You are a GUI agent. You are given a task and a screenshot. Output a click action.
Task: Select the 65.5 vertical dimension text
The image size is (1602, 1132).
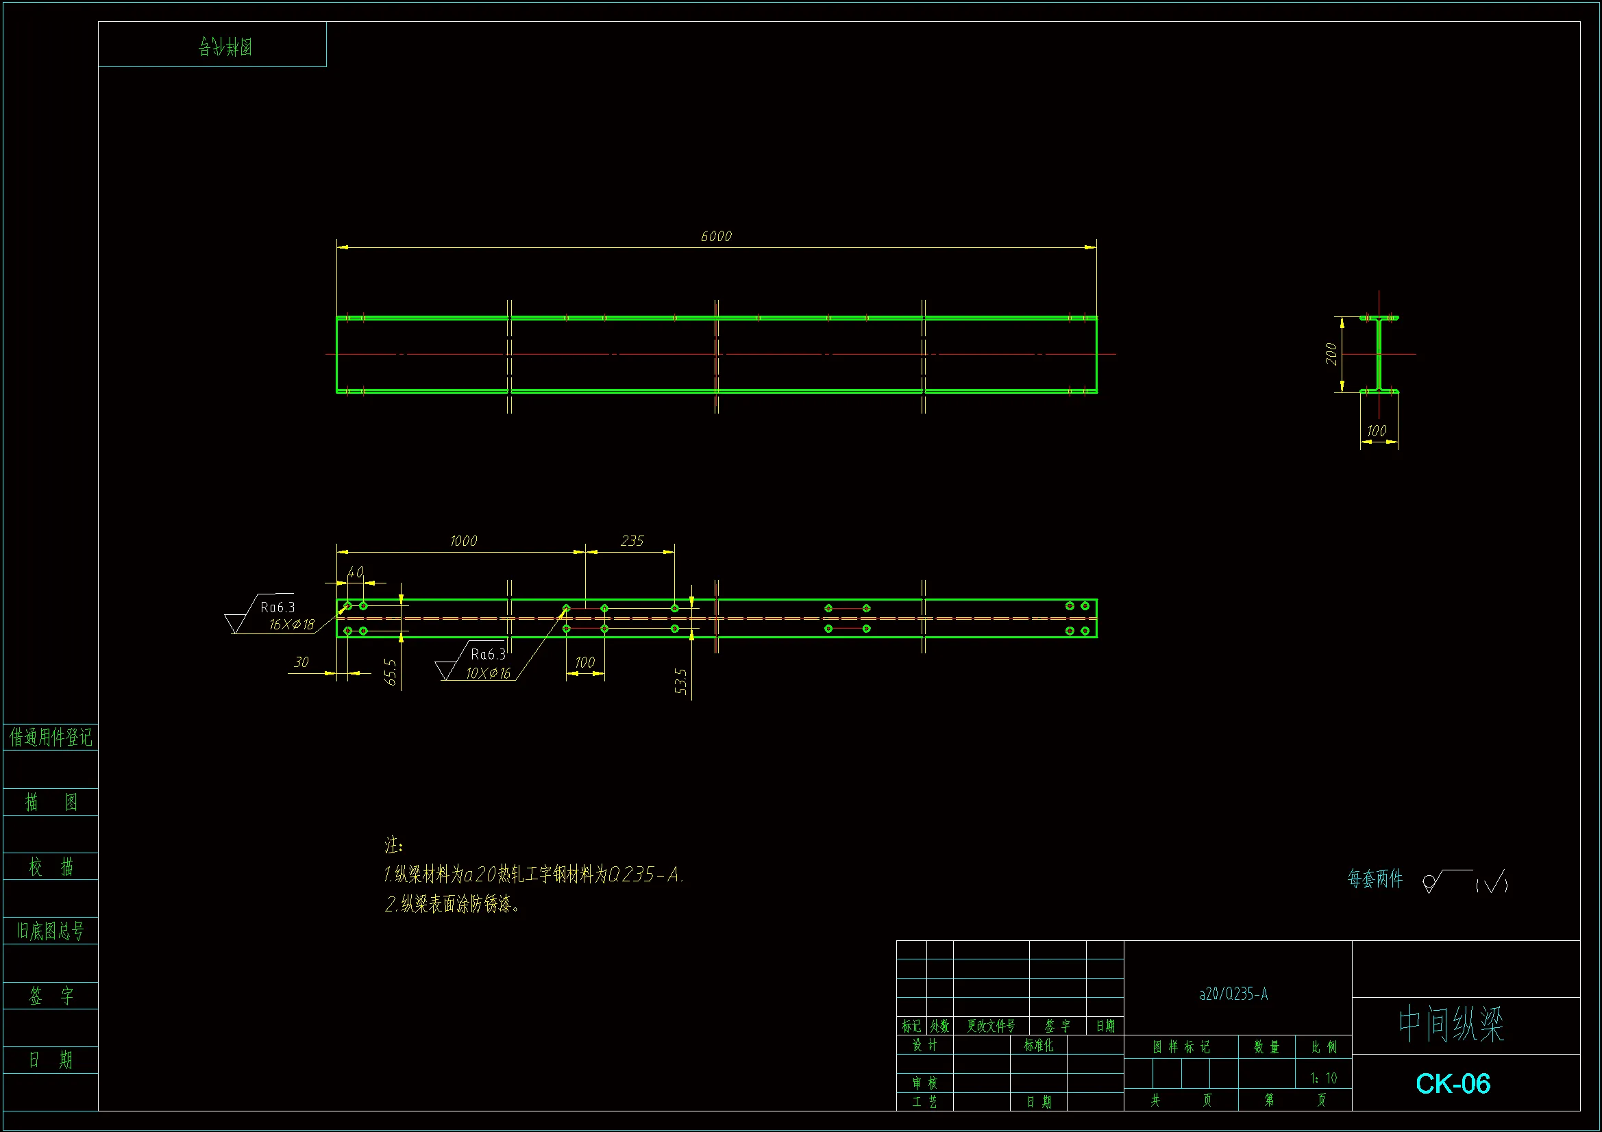(x=391, y=672)
